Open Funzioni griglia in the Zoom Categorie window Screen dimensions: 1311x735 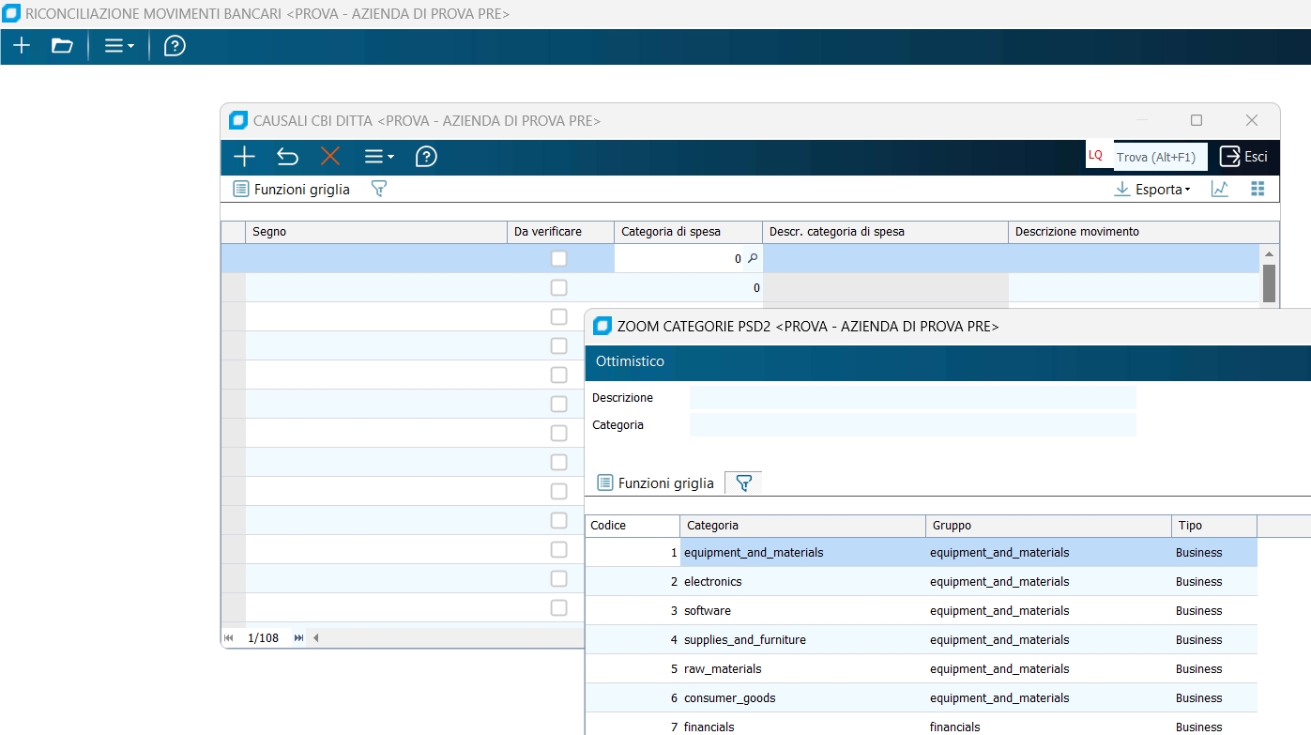656,483
